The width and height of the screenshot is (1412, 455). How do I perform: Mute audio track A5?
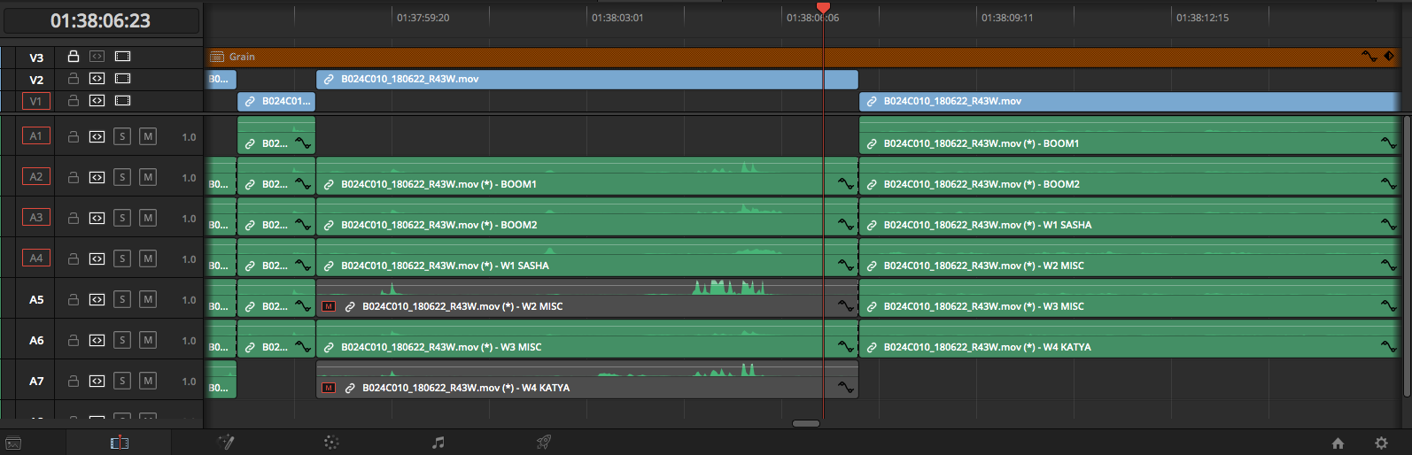148,299
